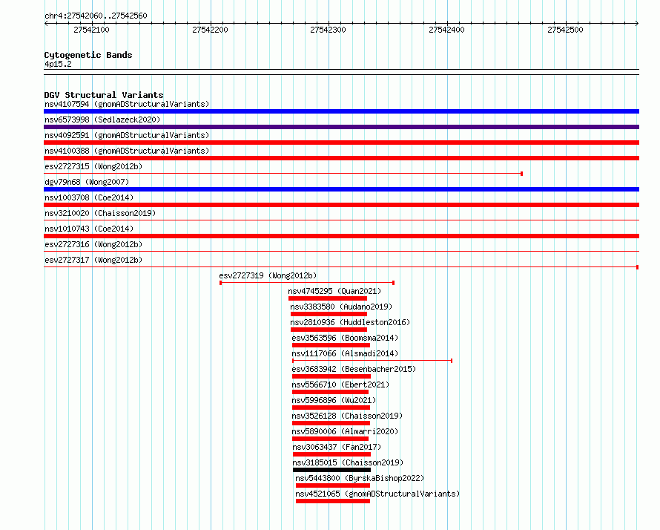The image size is (660, 530).
Task: Open nsv1010743 (Coe2014) label
Action: click(89, 229)
